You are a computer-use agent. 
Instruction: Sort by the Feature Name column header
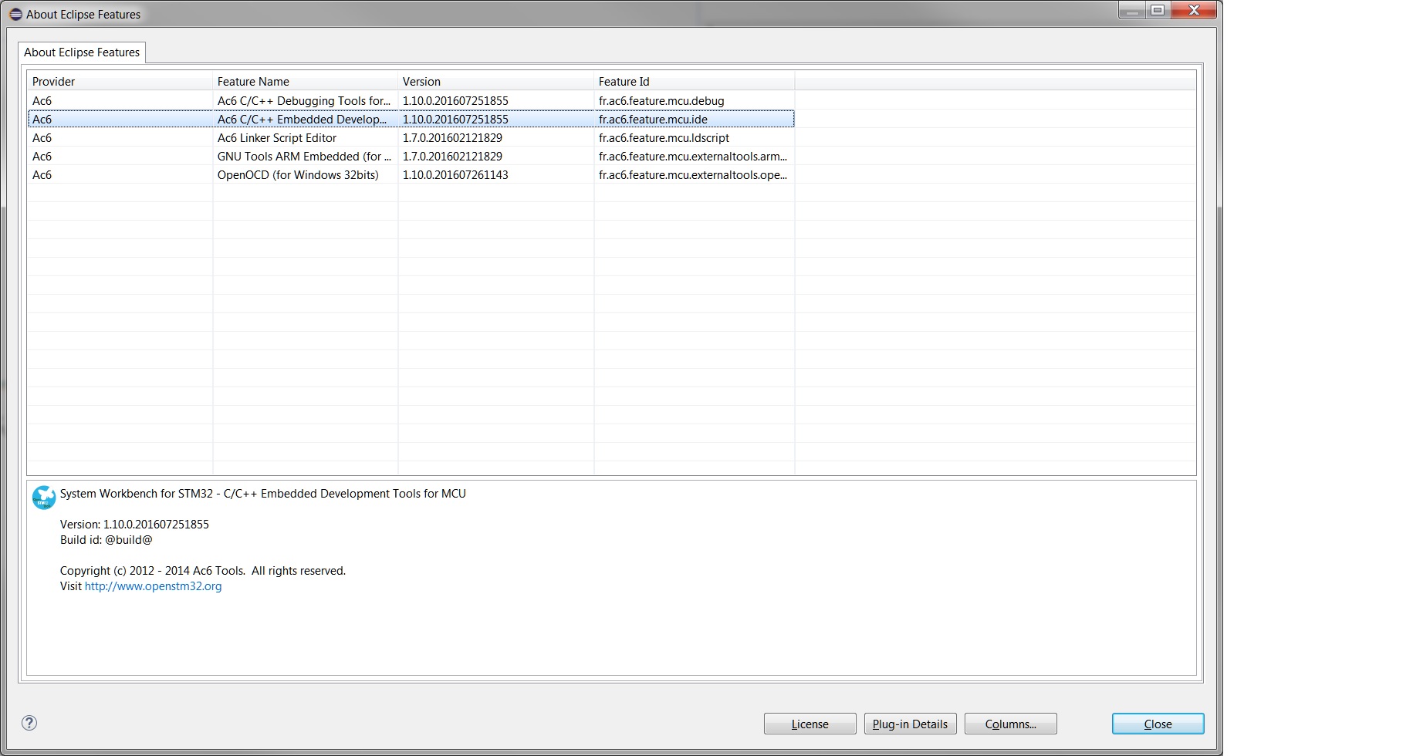(x=305, y=82)
